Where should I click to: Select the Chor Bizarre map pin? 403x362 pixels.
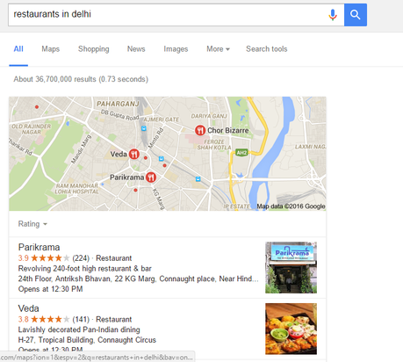(x=200, y=130)
